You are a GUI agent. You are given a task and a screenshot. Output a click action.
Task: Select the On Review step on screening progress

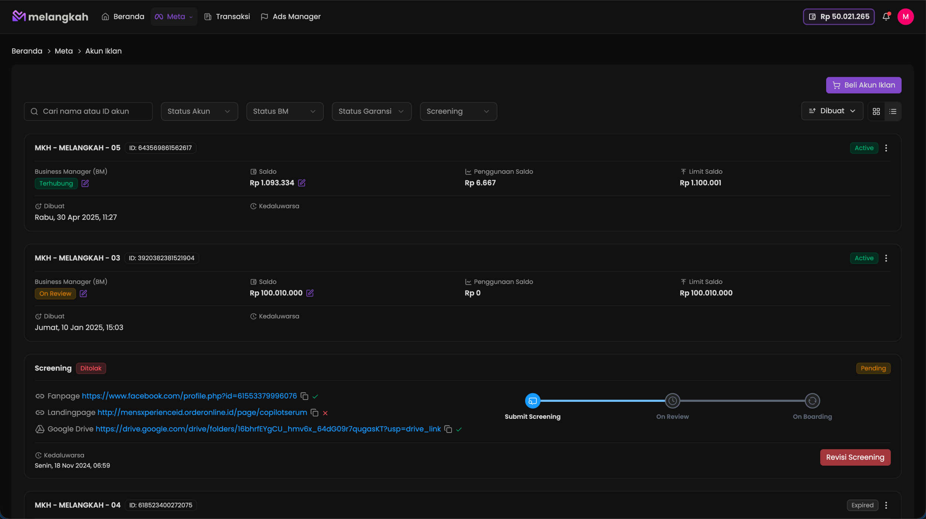click(672, 401)
